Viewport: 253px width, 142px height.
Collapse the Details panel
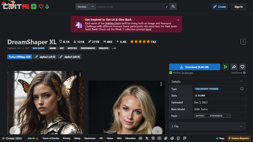pyautogui.click(x=241, y=82)
